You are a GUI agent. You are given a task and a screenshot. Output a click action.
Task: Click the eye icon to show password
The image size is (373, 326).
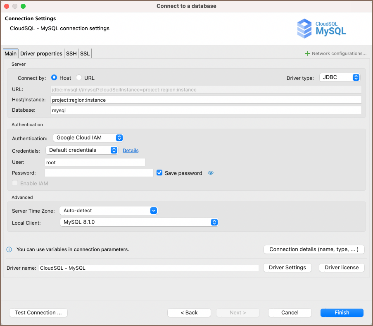coord(211,173)
